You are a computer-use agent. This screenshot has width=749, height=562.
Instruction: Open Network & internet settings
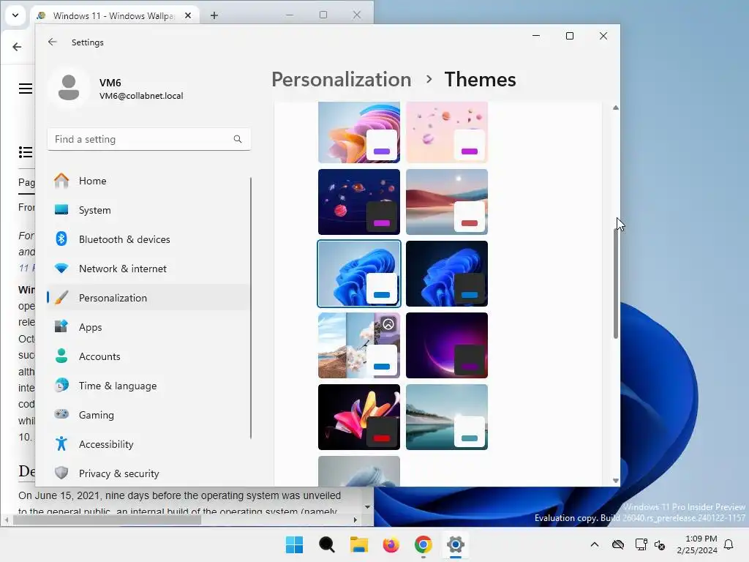148,269
